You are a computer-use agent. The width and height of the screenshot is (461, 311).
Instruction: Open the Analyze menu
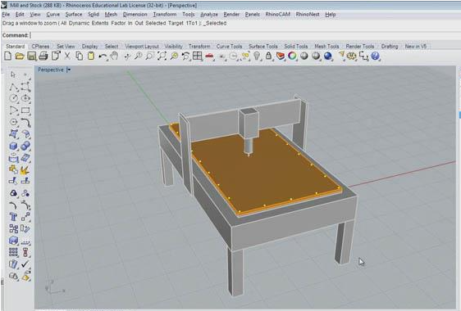209,15
